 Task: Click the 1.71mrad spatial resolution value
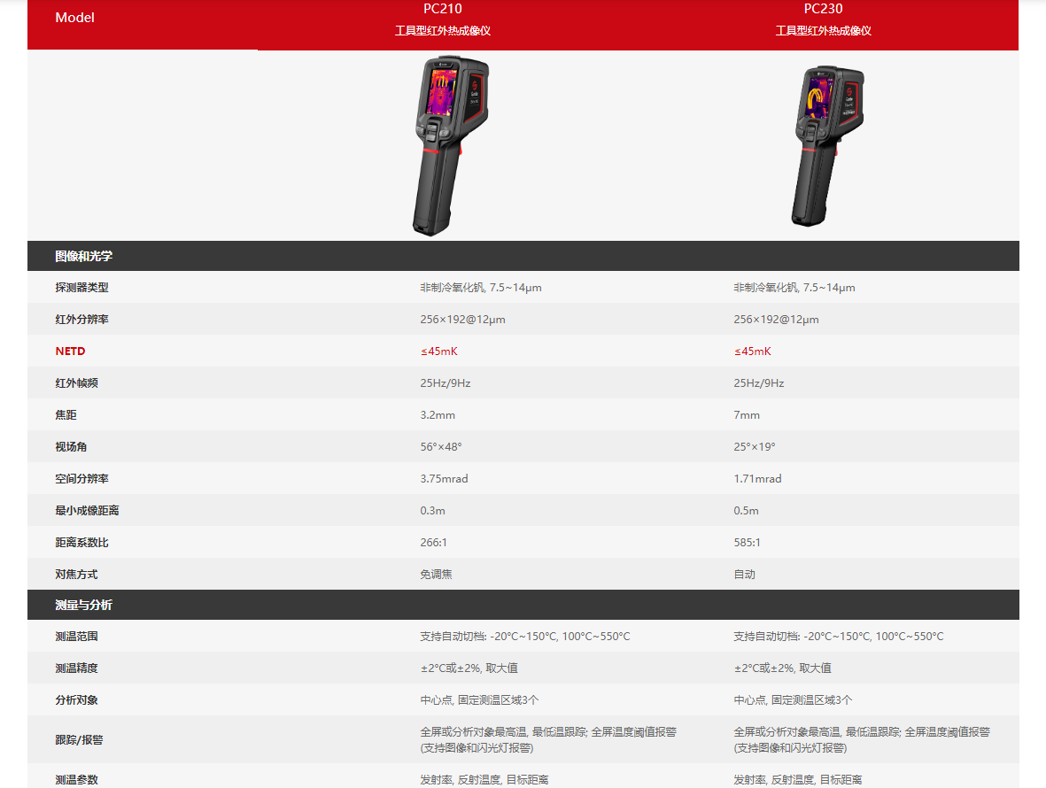click(757, 479)
